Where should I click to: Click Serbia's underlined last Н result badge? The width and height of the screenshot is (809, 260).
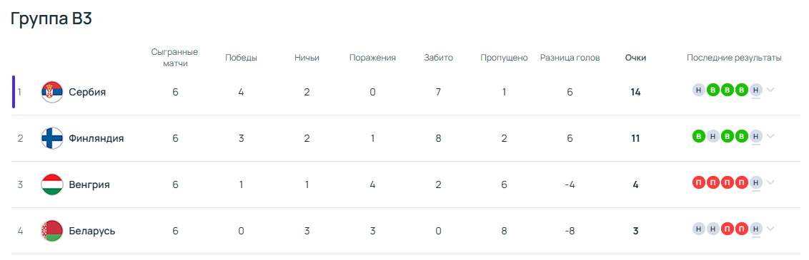click(756, 90)
